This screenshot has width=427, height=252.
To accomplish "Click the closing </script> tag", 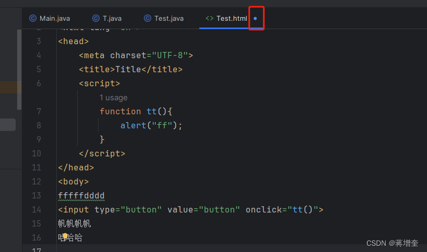I will [x=102, y=153].
